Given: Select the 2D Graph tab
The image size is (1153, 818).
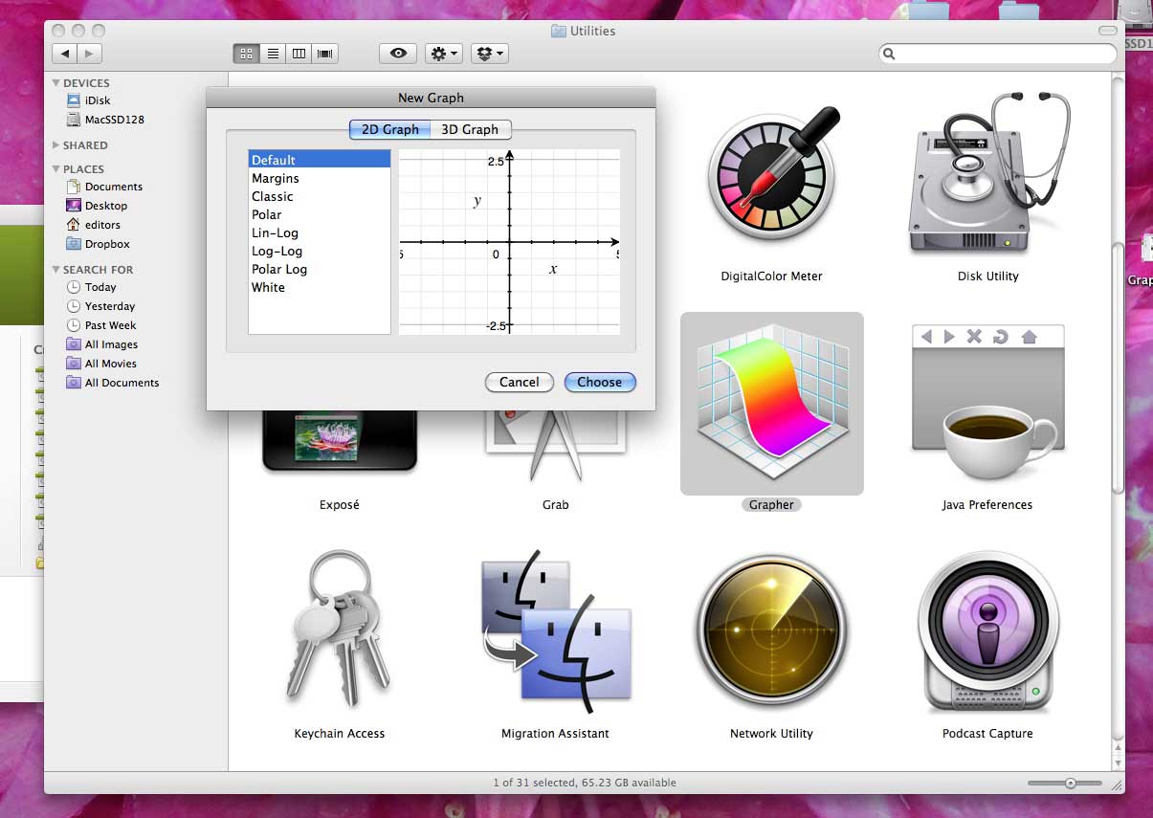Looking at the screenshot, I should click(390, 129).
